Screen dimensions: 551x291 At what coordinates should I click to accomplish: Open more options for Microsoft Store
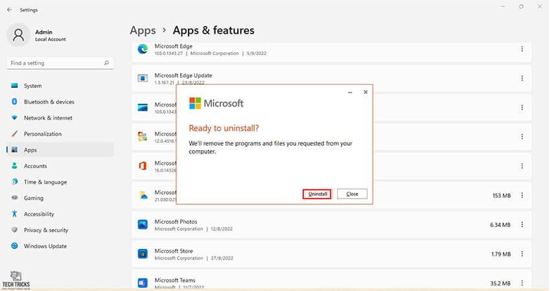point(522,254)
